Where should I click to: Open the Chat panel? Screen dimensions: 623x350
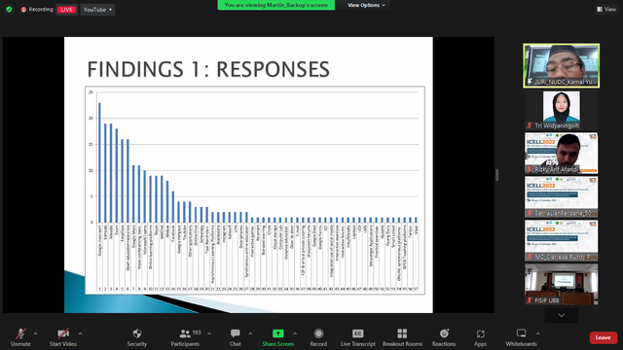(x=236, y=337)
